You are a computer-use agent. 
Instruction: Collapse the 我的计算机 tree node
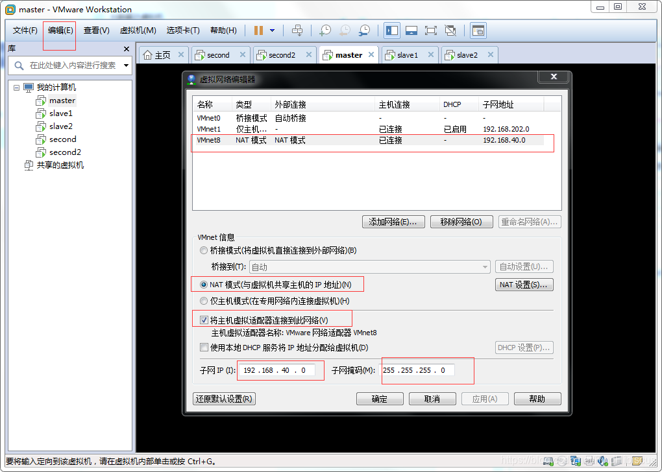point(16,88)
